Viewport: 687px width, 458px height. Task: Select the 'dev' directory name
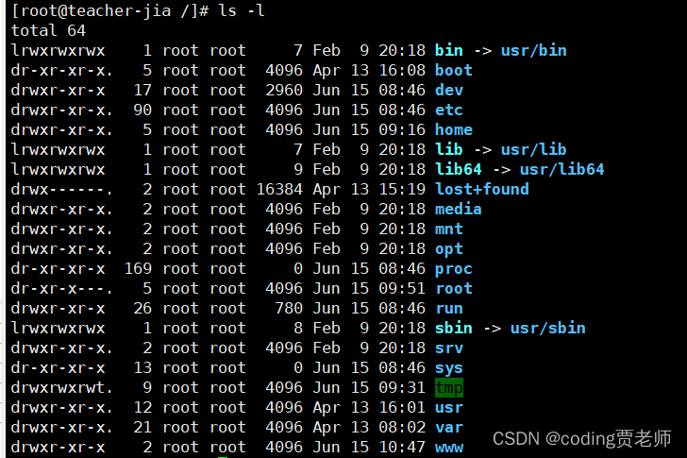tap(448, 90)
